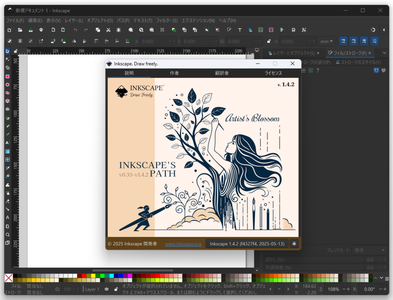Expand the panel chevron beside Fill/Stroke tabs

tap(385, 53)
